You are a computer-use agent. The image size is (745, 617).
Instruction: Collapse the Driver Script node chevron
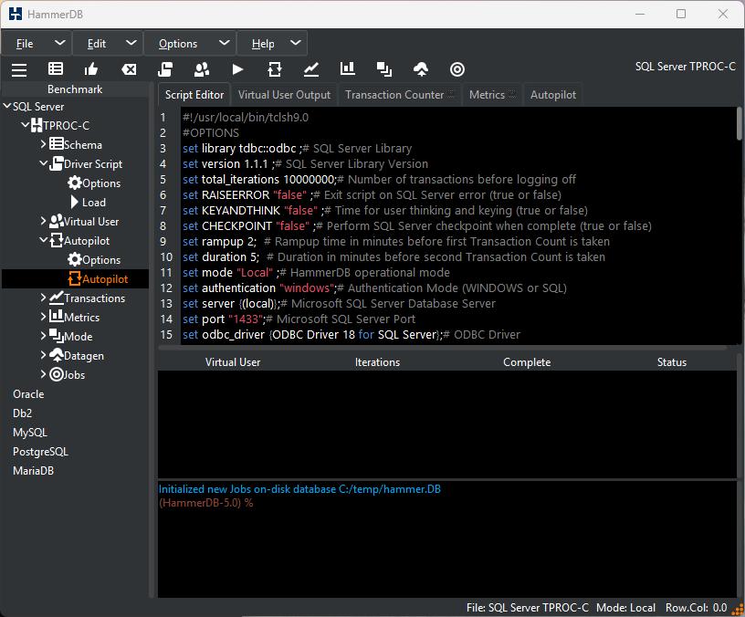(44, 162)
